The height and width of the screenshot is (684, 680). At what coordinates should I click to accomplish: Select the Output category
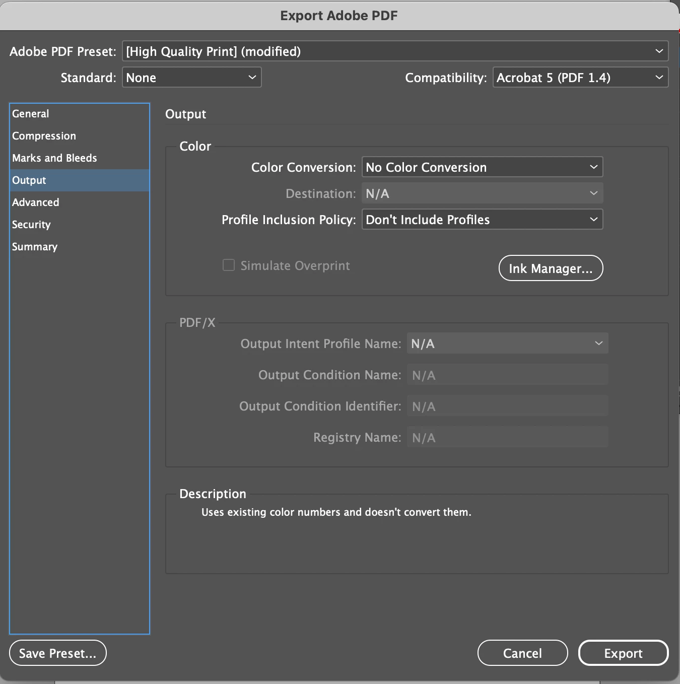click(80, 180)
